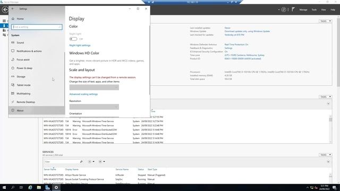Viewport: 340px width, 191px height.
Task: Open Night light settings link
Action: [x=80, y=45]
